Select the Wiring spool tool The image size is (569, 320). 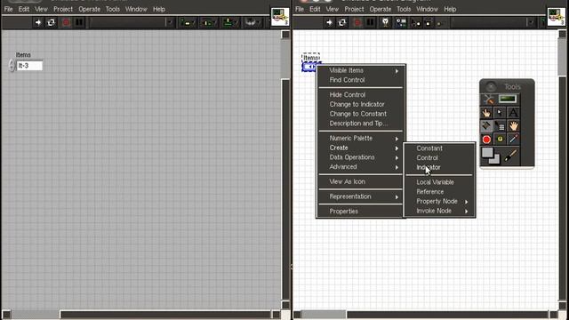[x=486, y=126]
